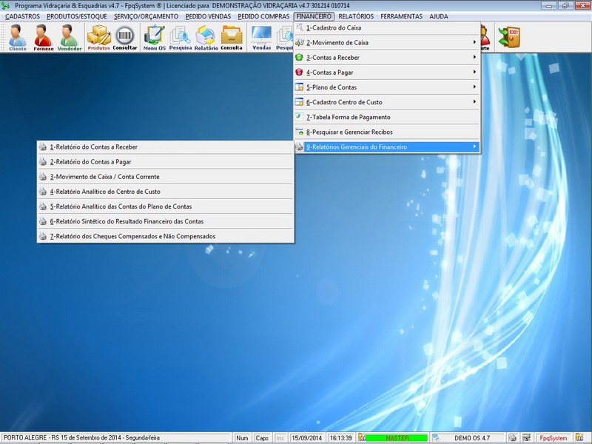Open the Vendas monitor icon
This screenshot has width=592, height=444.
(x=262, y=36)
